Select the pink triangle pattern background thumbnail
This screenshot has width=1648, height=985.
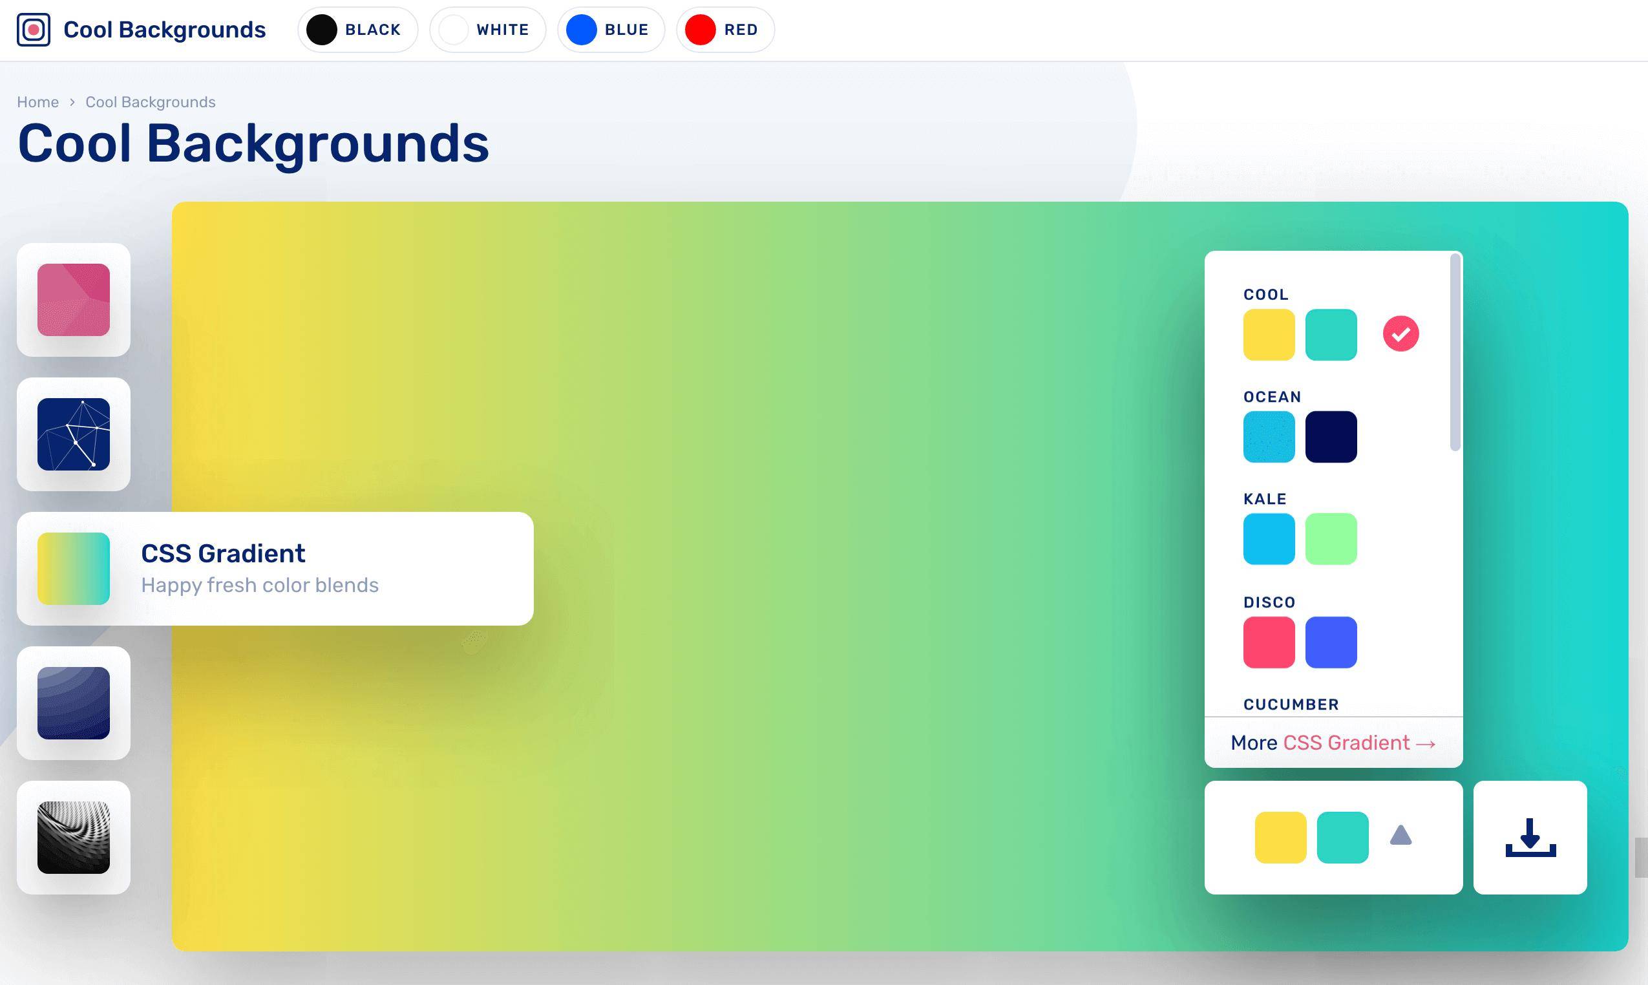pyautogui.click(x=74, y=300)
